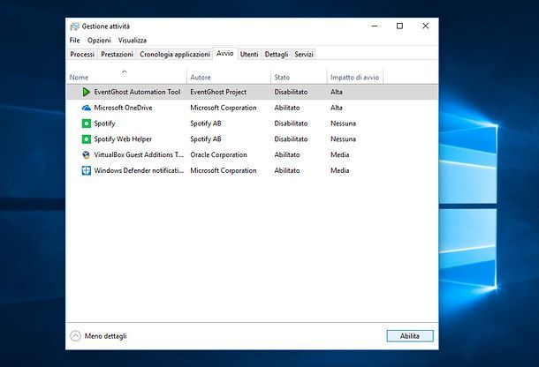Select the Avvio tab
The width and height of the screenshot is (539, 367).
click(x=224, y=53)
